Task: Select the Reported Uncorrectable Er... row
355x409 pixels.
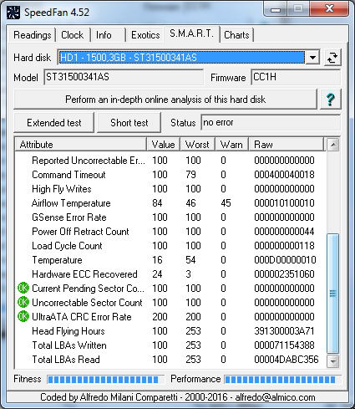Action: click(x=170, y=161)
